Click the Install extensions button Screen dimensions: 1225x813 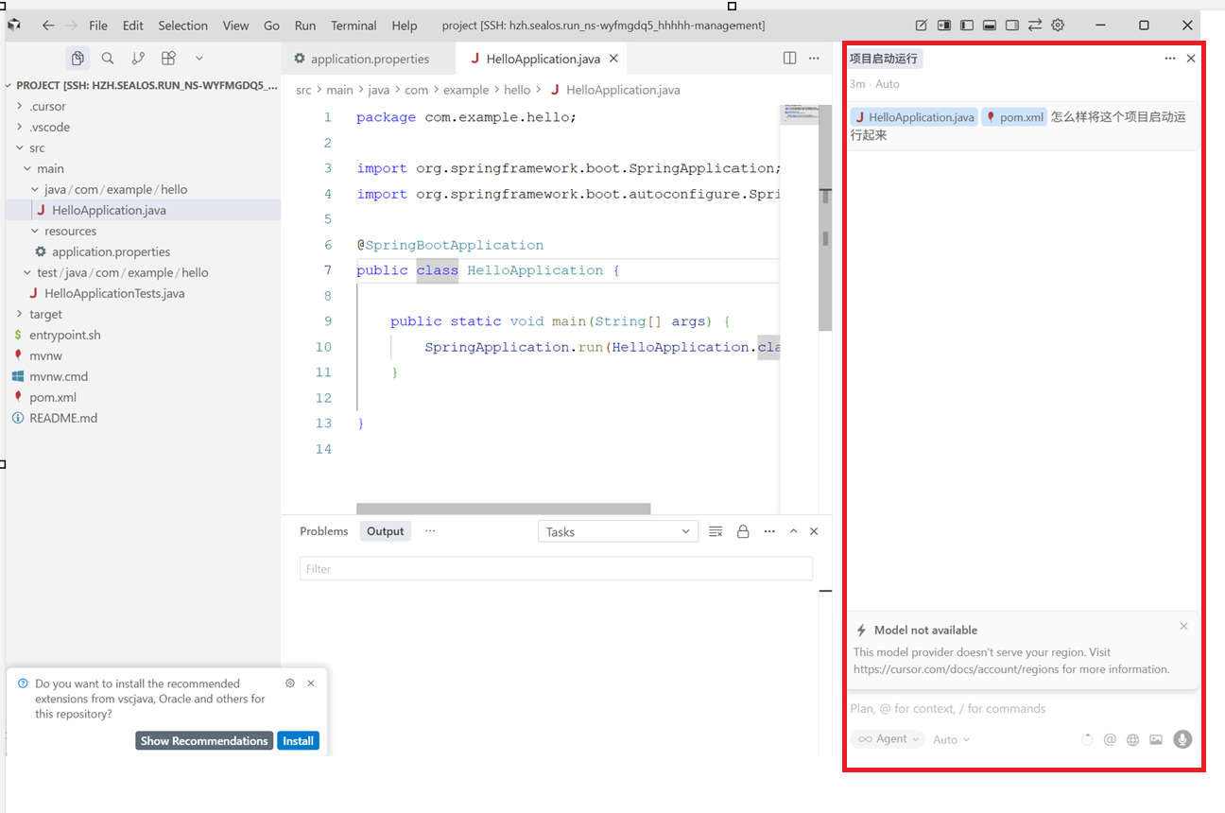click(x=298, y=741)
